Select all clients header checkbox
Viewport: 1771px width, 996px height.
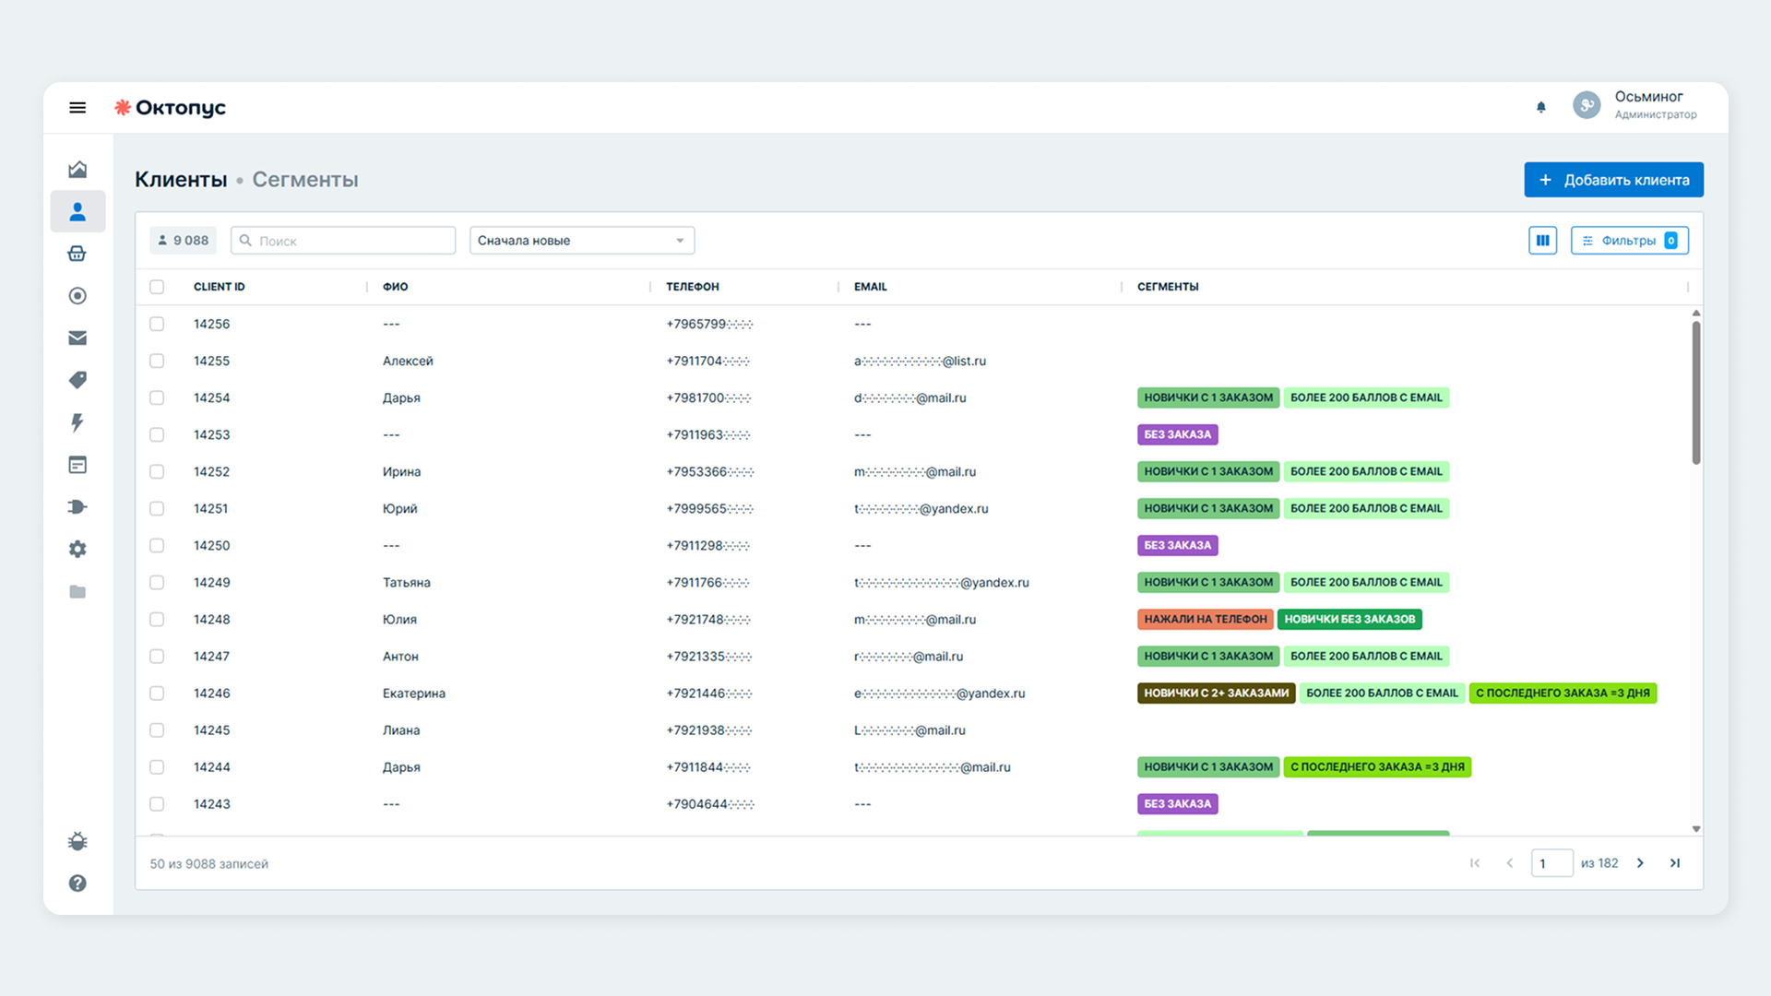click(157, 287)
